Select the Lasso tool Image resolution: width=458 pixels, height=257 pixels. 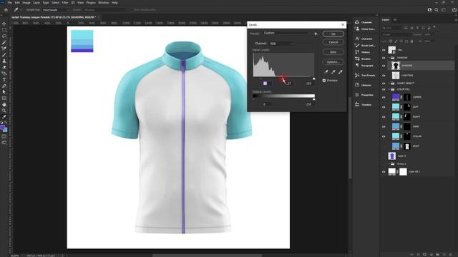[x=4, y=36]
